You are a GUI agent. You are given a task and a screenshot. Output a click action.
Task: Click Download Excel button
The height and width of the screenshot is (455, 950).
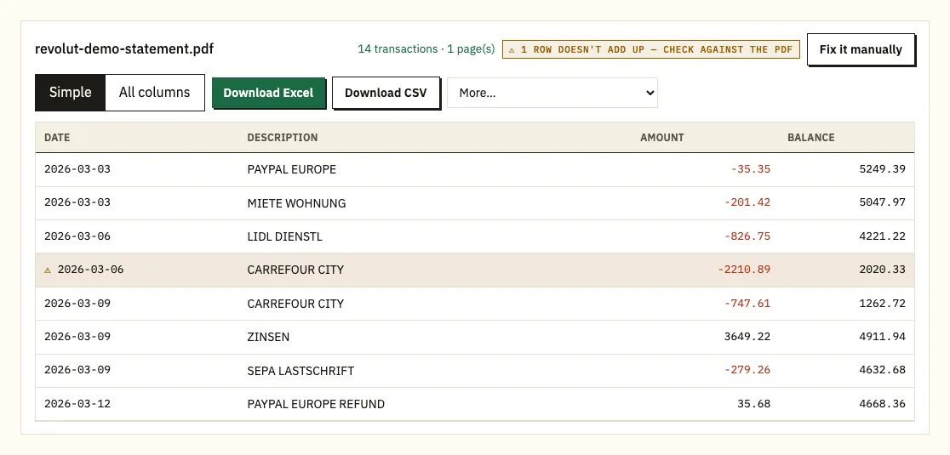tap(268, 93)
